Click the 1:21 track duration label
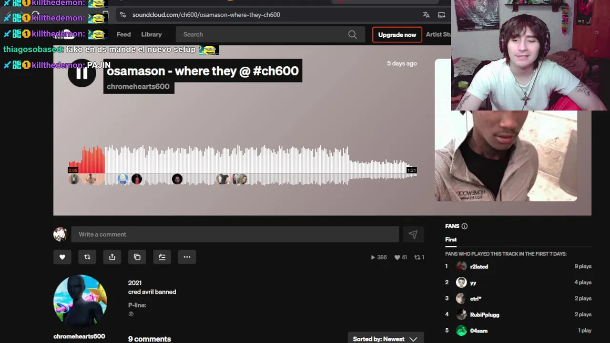The height and width of the screenshot is (343, 610). pos(412,170)
